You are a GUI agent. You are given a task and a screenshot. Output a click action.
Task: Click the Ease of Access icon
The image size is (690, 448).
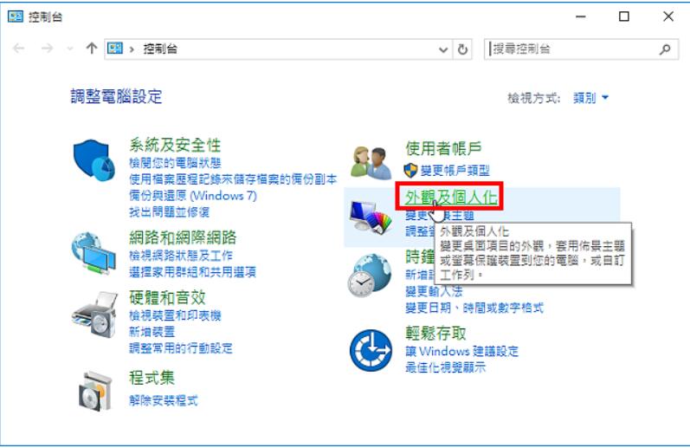[371, 350]
